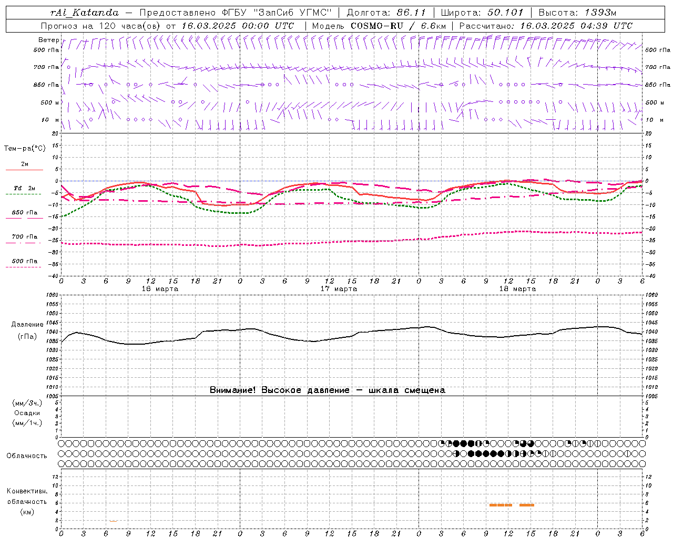Click the warning 'Внимание! Высокое давление' text

[280, 390]
